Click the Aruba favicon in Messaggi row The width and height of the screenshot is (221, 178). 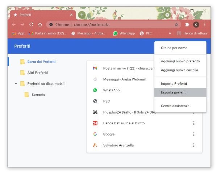[95, 79]
